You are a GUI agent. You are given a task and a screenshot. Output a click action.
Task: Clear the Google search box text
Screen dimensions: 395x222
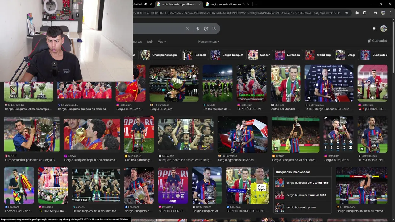188,29
